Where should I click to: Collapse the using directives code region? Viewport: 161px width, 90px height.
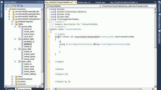pyautogui.click(x=49, y=9)
